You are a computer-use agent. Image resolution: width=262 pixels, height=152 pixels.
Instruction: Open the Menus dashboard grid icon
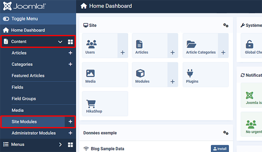point(71,145)
